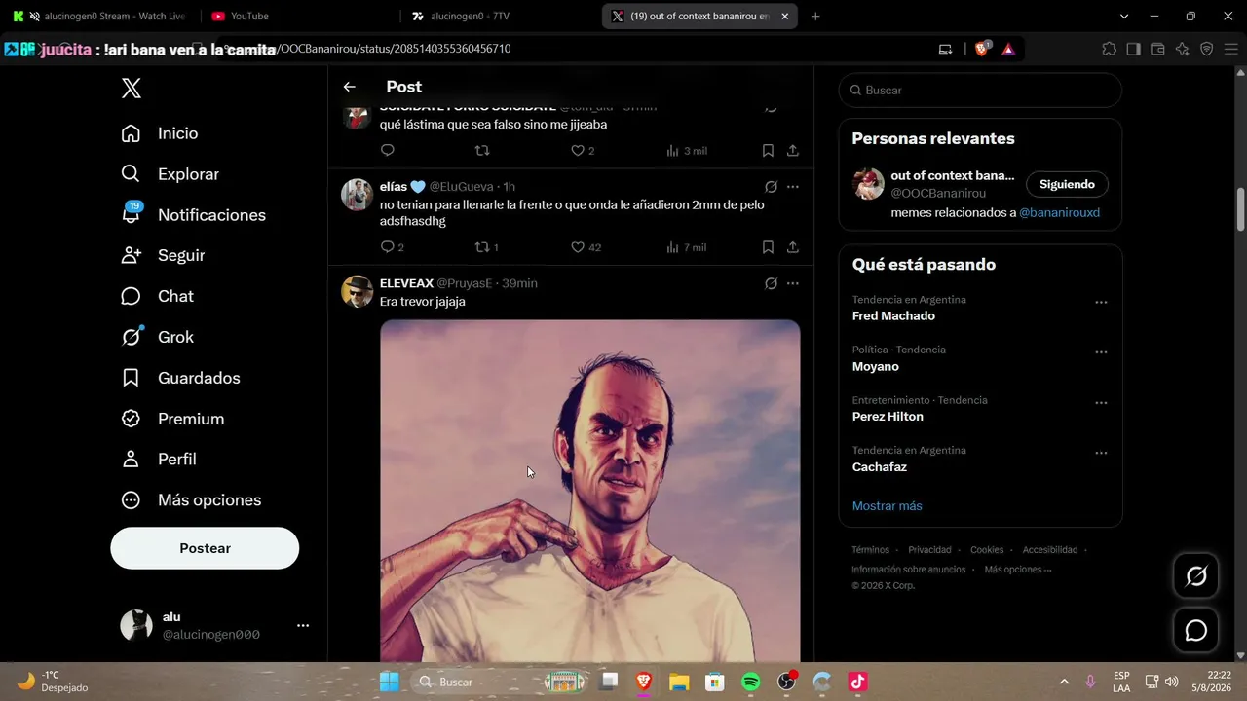The image size is (1247, 701).
Task: Open options for Cachafaz trend
Action: point(1101,454)
